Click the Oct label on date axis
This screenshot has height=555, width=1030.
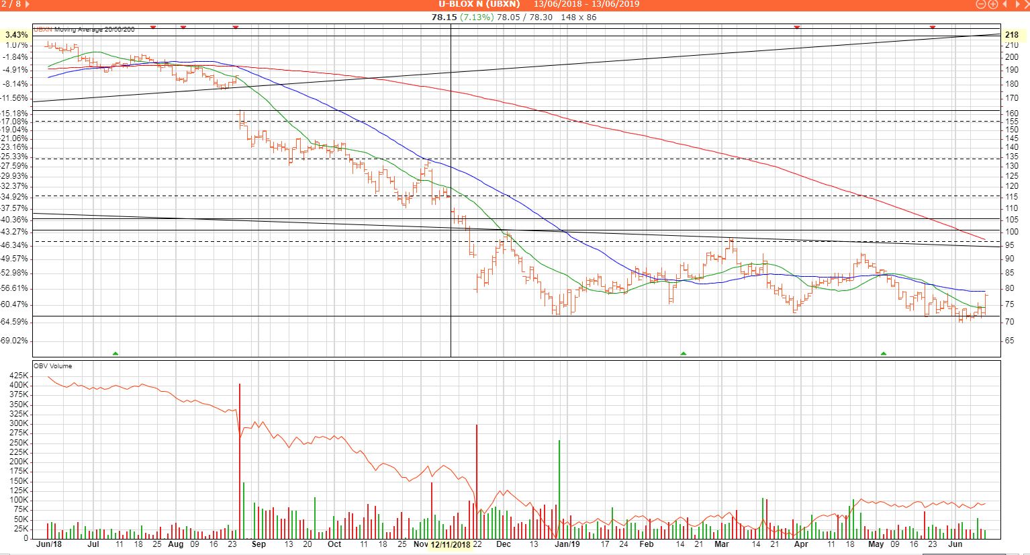(x=334, y=544)
